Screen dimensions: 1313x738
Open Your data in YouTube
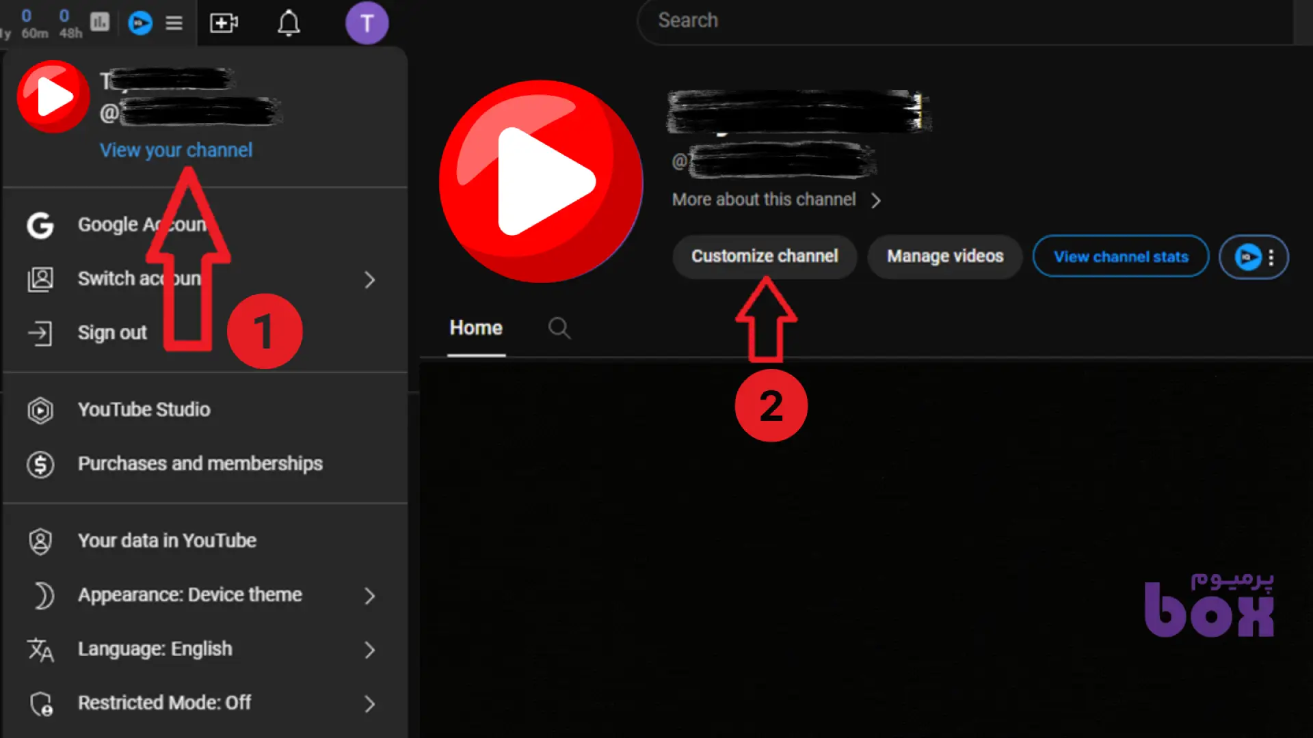point(205,541)
